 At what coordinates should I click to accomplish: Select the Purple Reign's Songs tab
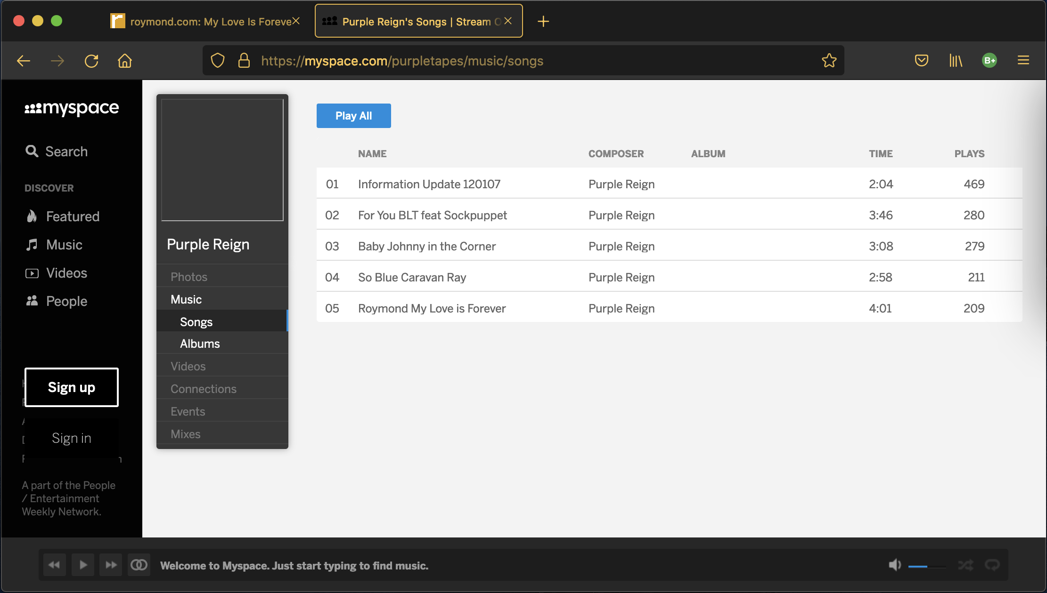pyautogui.click(x=418, y=21)
